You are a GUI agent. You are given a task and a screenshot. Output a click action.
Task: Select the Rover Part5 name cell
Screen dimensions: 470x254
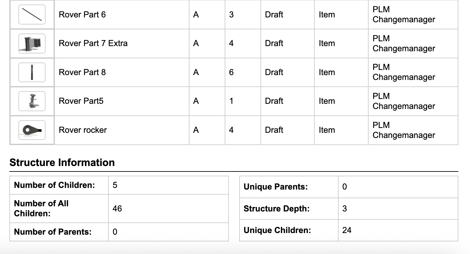pos(81,101)
